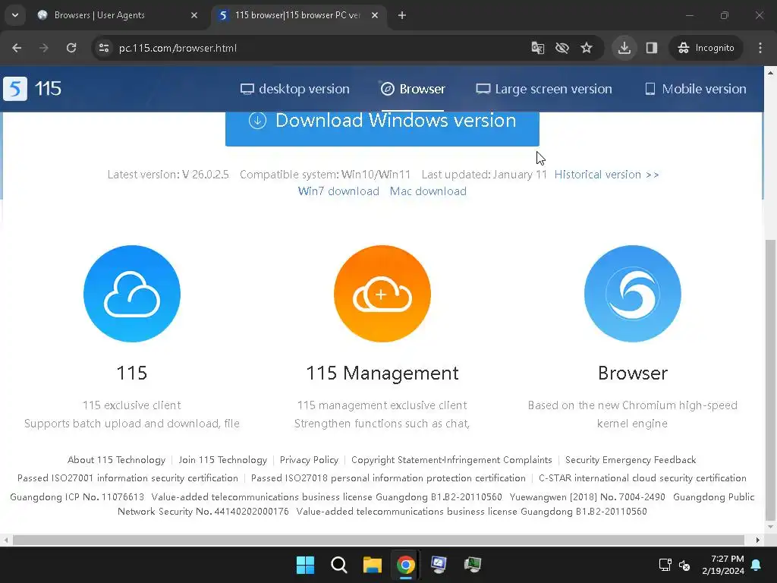Open the desktop version tab
Screen dimensions: 777x583
pyautogui.click(x=295, y=89)
